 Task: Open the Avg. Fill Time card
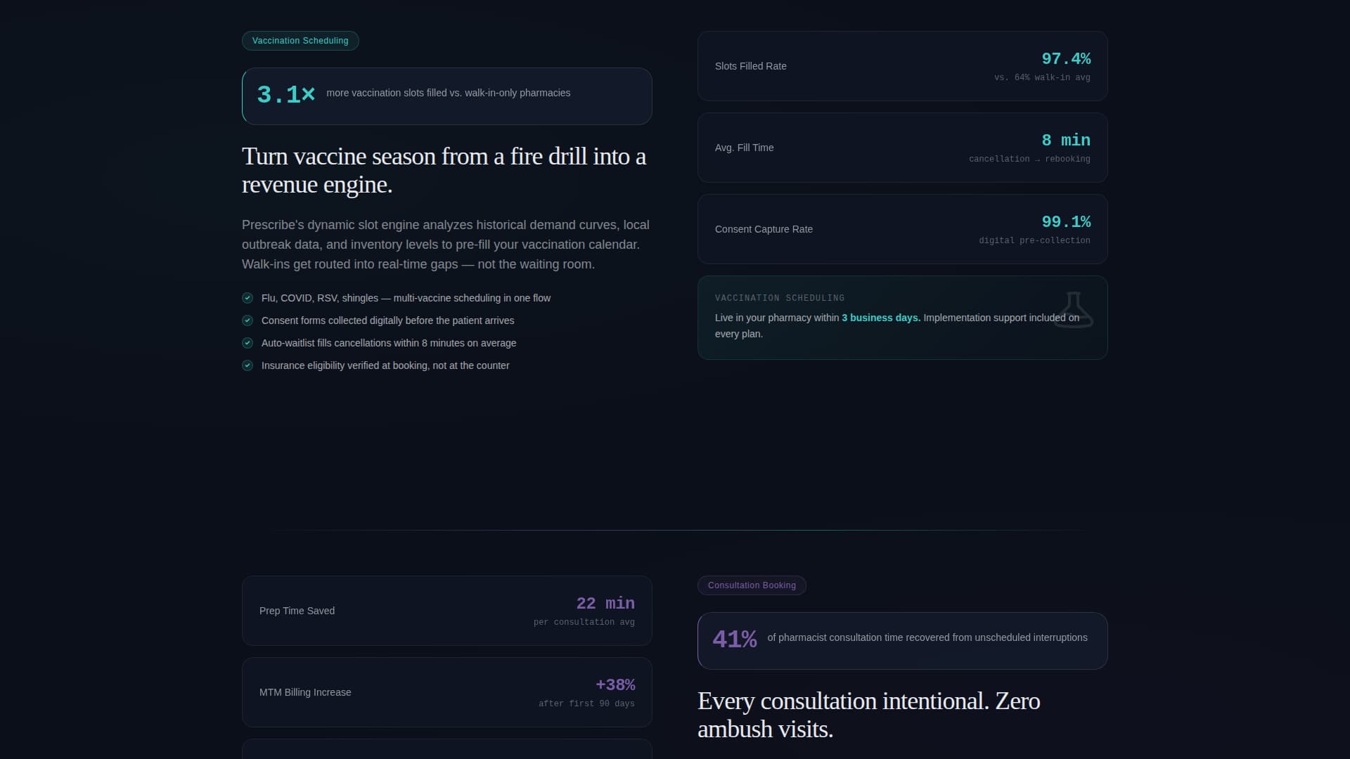tap(902, 148)
